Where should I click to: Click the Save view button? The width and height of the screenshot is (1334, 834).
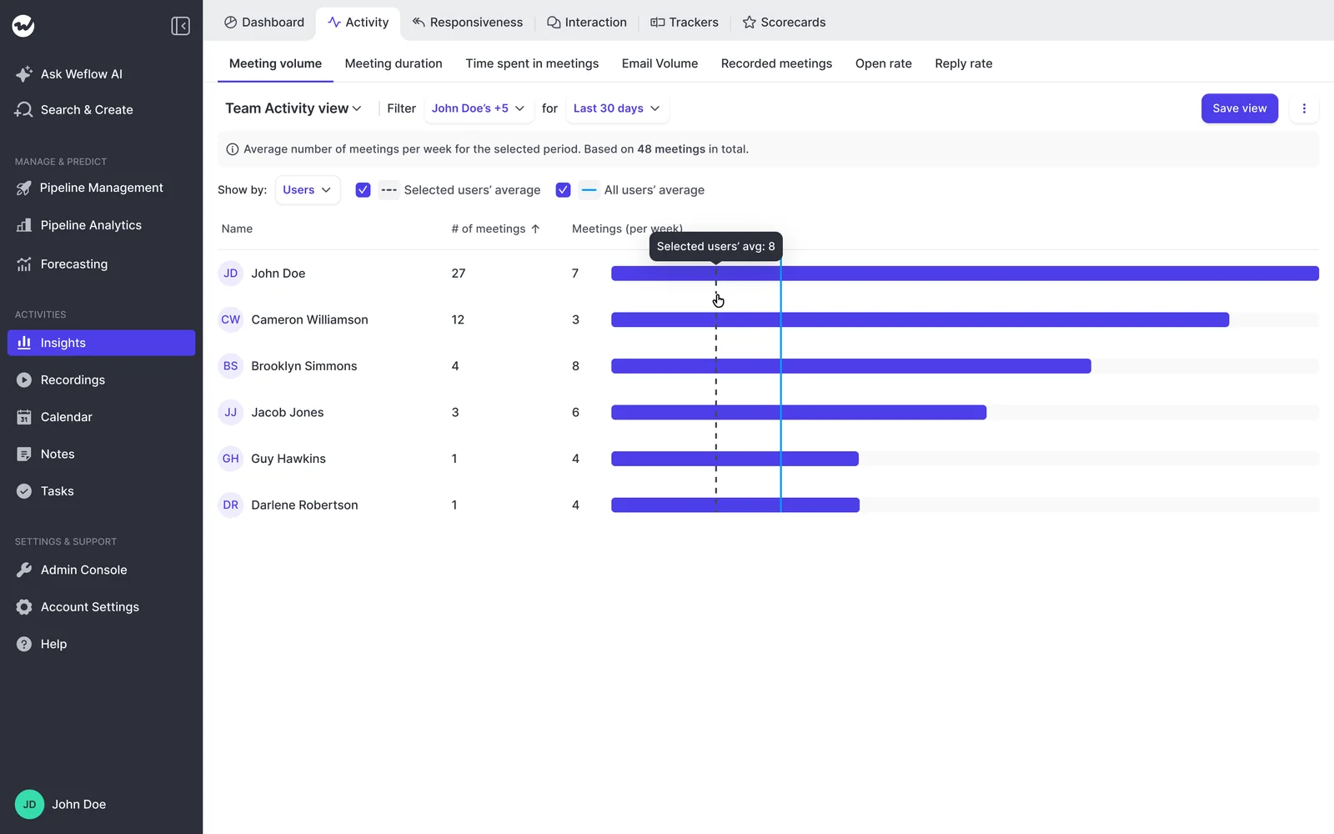coord(1240,108)
